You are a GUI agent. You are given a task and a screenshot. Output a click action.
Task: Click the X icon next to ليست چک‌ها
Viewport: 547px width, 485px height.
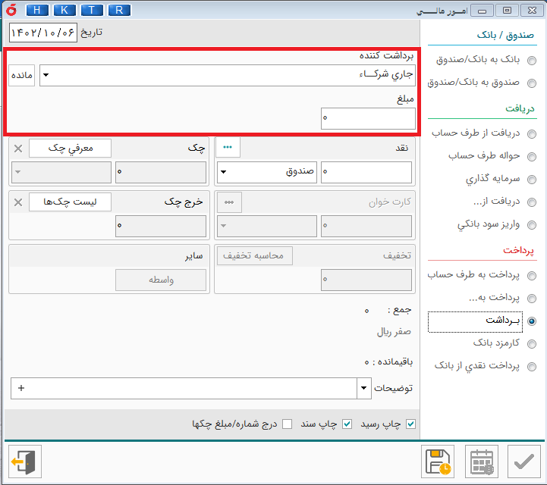point(18,202)
